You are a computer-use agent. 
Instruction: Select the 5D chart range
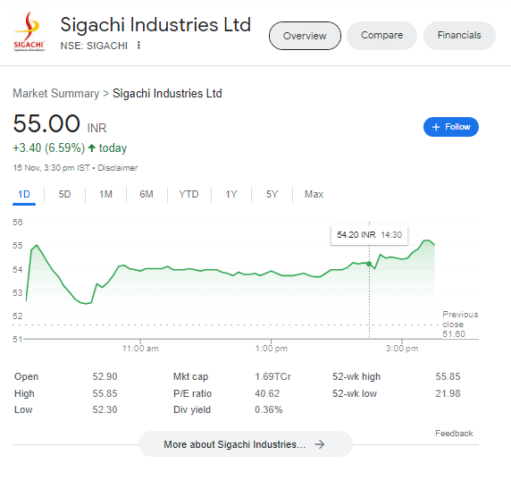click(x=64, y=194)
